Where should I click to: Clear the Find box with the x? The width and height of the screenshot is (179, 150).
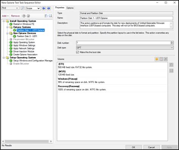click(17, 8)
